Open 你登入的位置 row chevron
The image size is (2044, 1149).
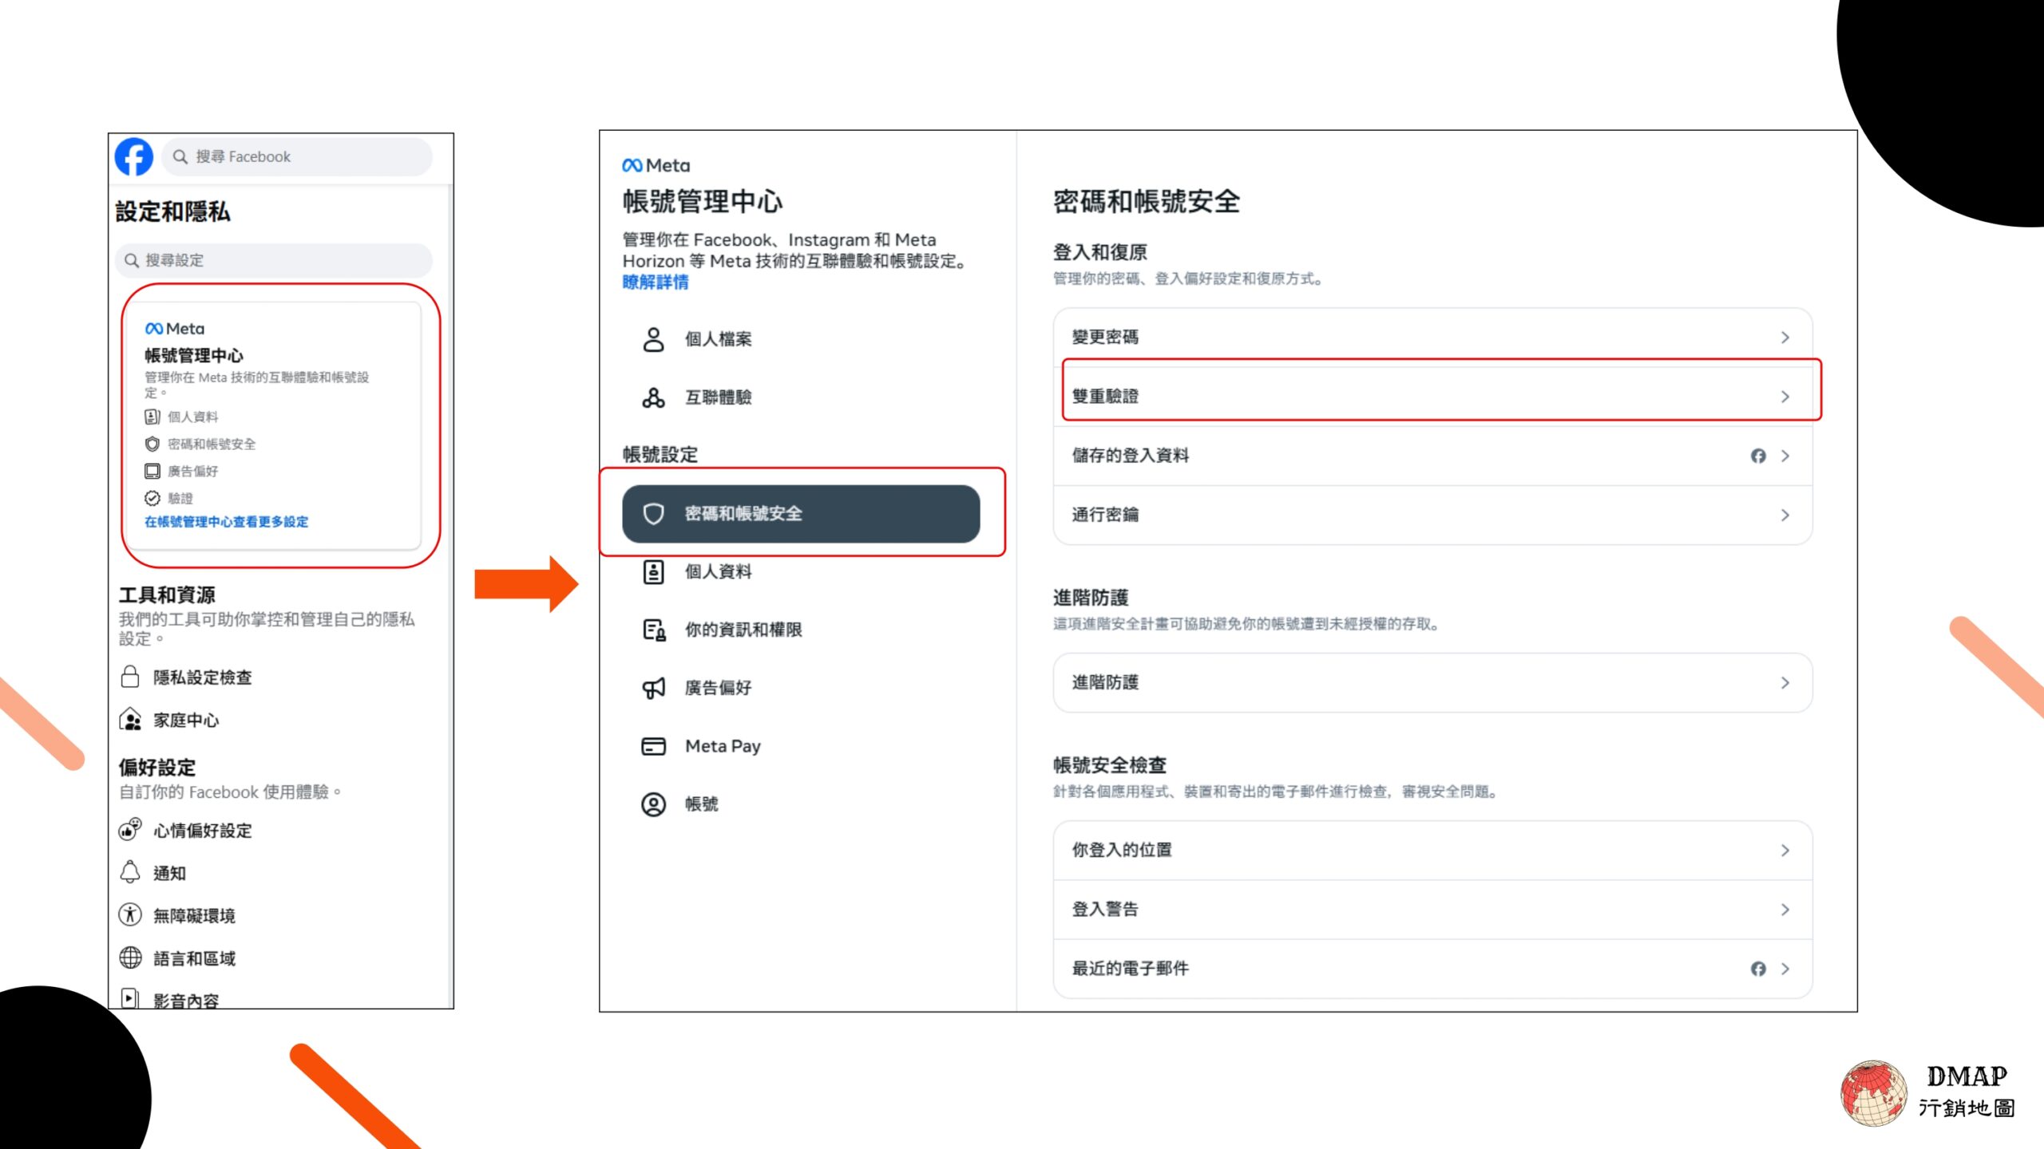point(1785,851)
